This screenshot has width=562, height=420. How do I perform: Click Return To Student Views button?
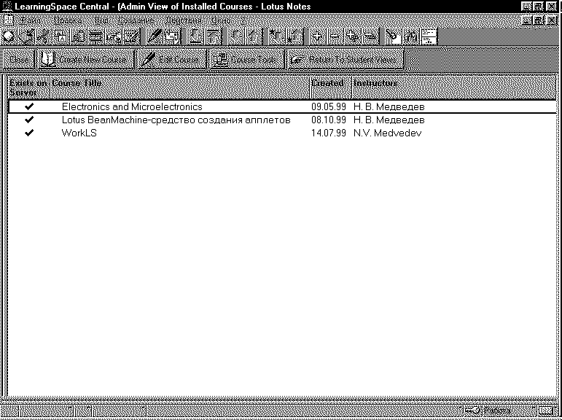[345, 60]
